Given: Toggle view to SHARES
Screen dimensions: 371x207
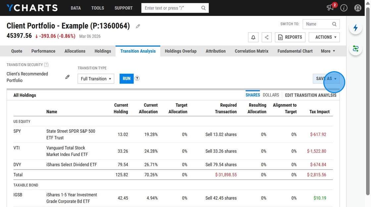Looking at the screenshot, I should point(253,95).
